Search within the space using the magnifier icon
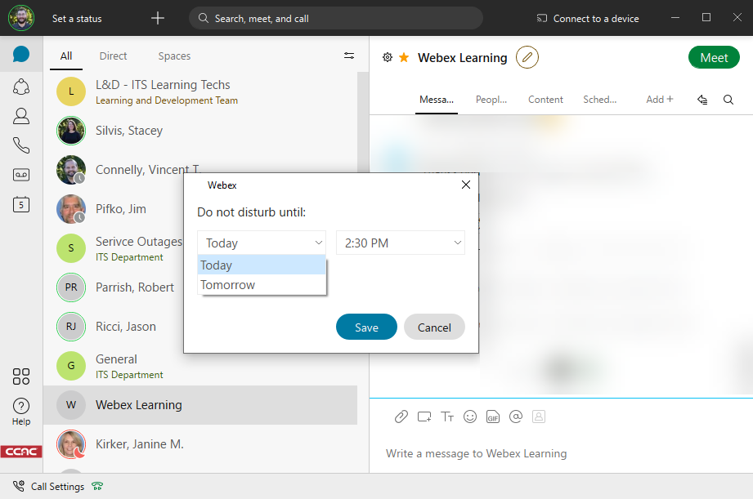This screenshot has height=499, width=753. tap(728, 99)
